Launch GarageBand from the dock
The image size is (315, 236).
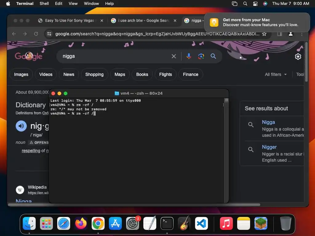[x=184, y=223]
